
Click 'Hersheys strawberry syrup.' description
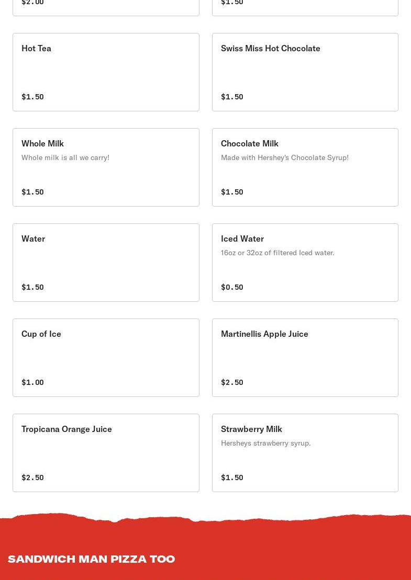(265, 443)
